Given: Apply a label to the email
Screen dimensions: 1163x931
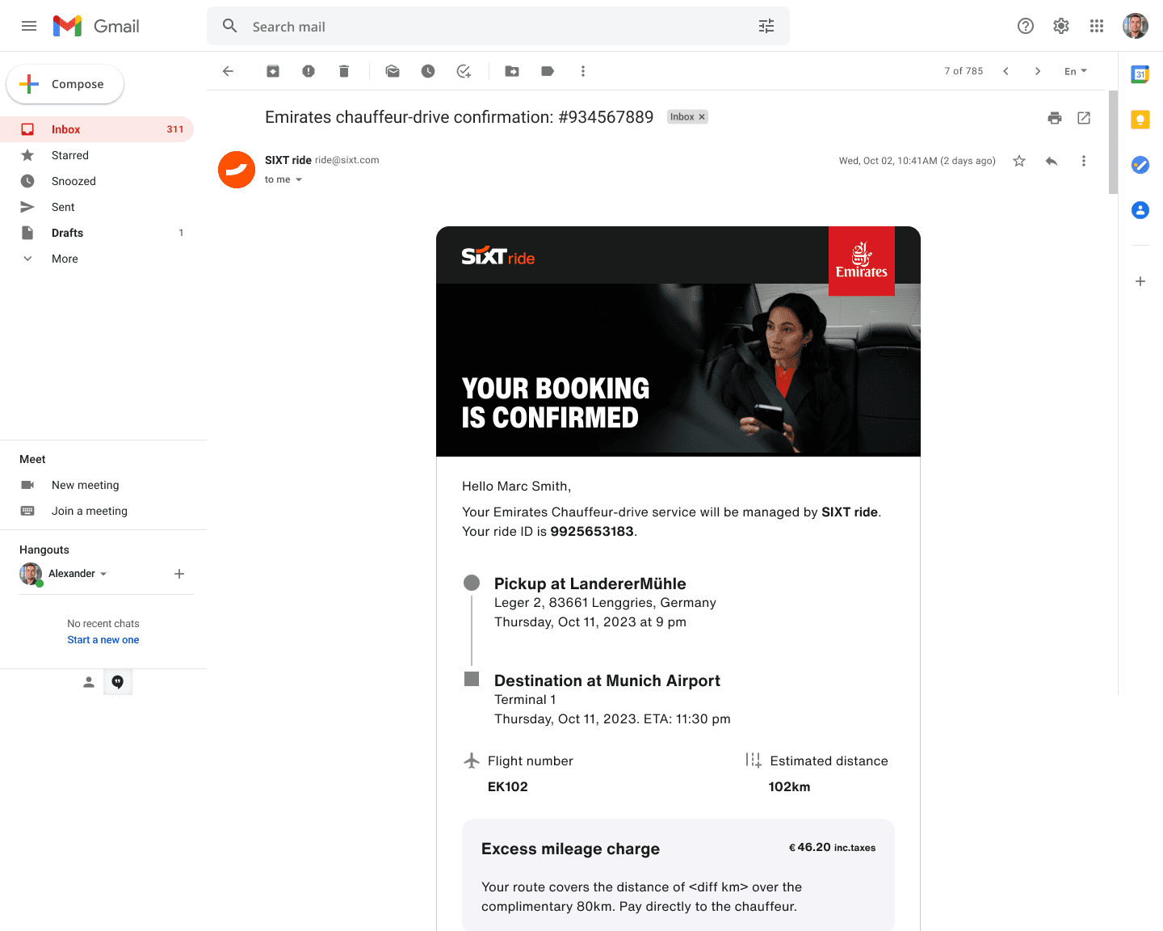Looking at the screenshot, I should (548, 71).
